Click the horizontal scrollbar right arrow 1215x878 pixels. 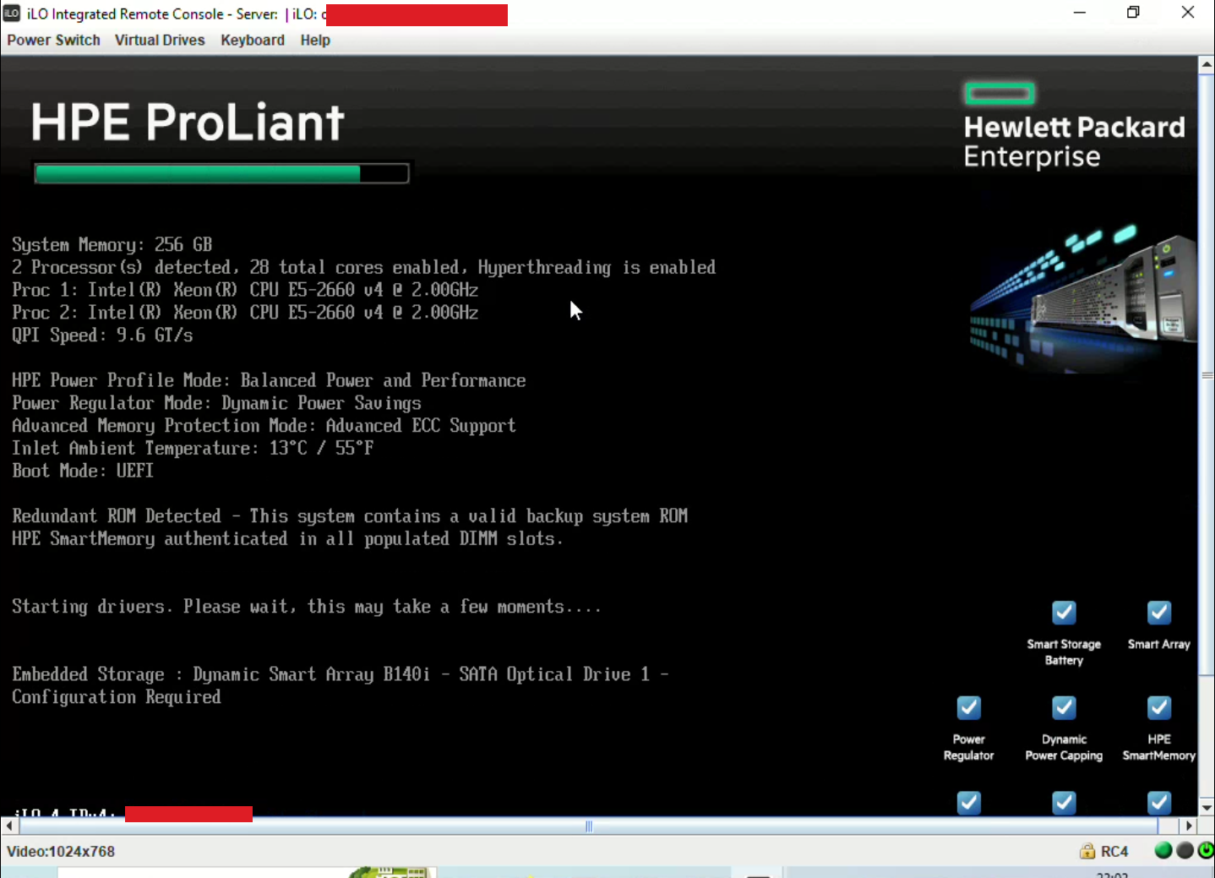click(x=1189, y=826)
